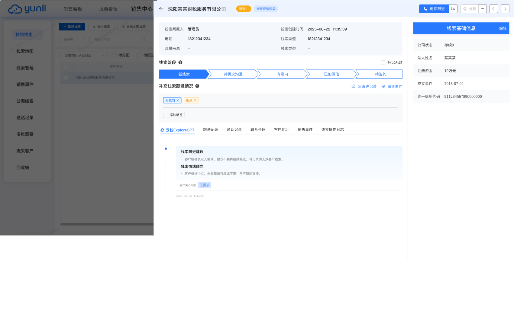Click the yunli logo in top left
Screen dimensions: 514x328
tap(26, 9)
